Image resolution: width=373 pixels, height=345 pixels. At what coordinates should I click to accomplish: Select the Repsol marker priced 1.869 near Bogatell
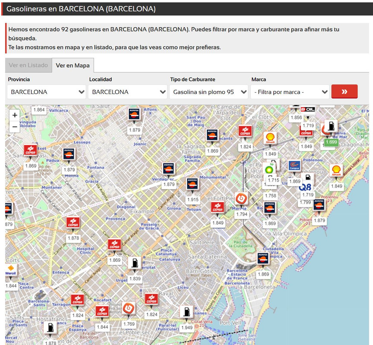tap(269, 207)
